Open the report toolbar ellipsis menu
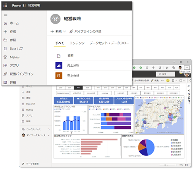This screenshot has width=194, height=170. coord(162,80)
